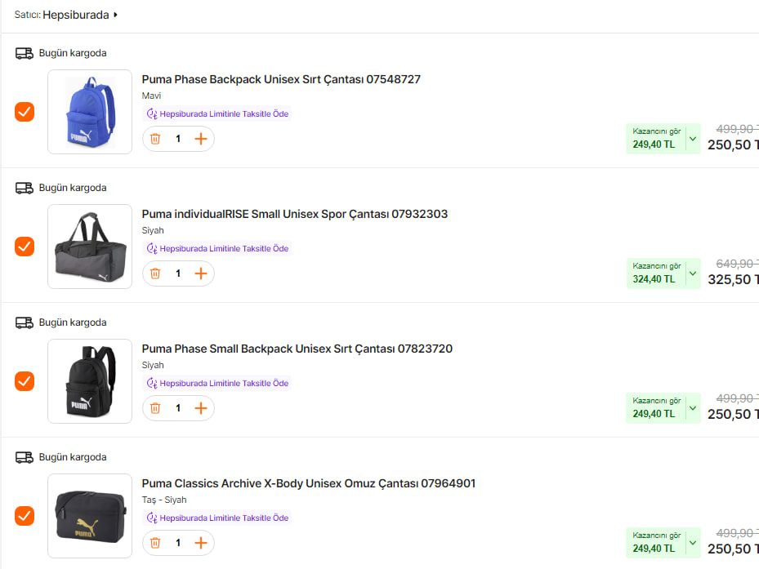Expand Kazancını gör for the blue Phase Backpack
The height and width of the screenshot is (569, 759).
coord(693,139)
